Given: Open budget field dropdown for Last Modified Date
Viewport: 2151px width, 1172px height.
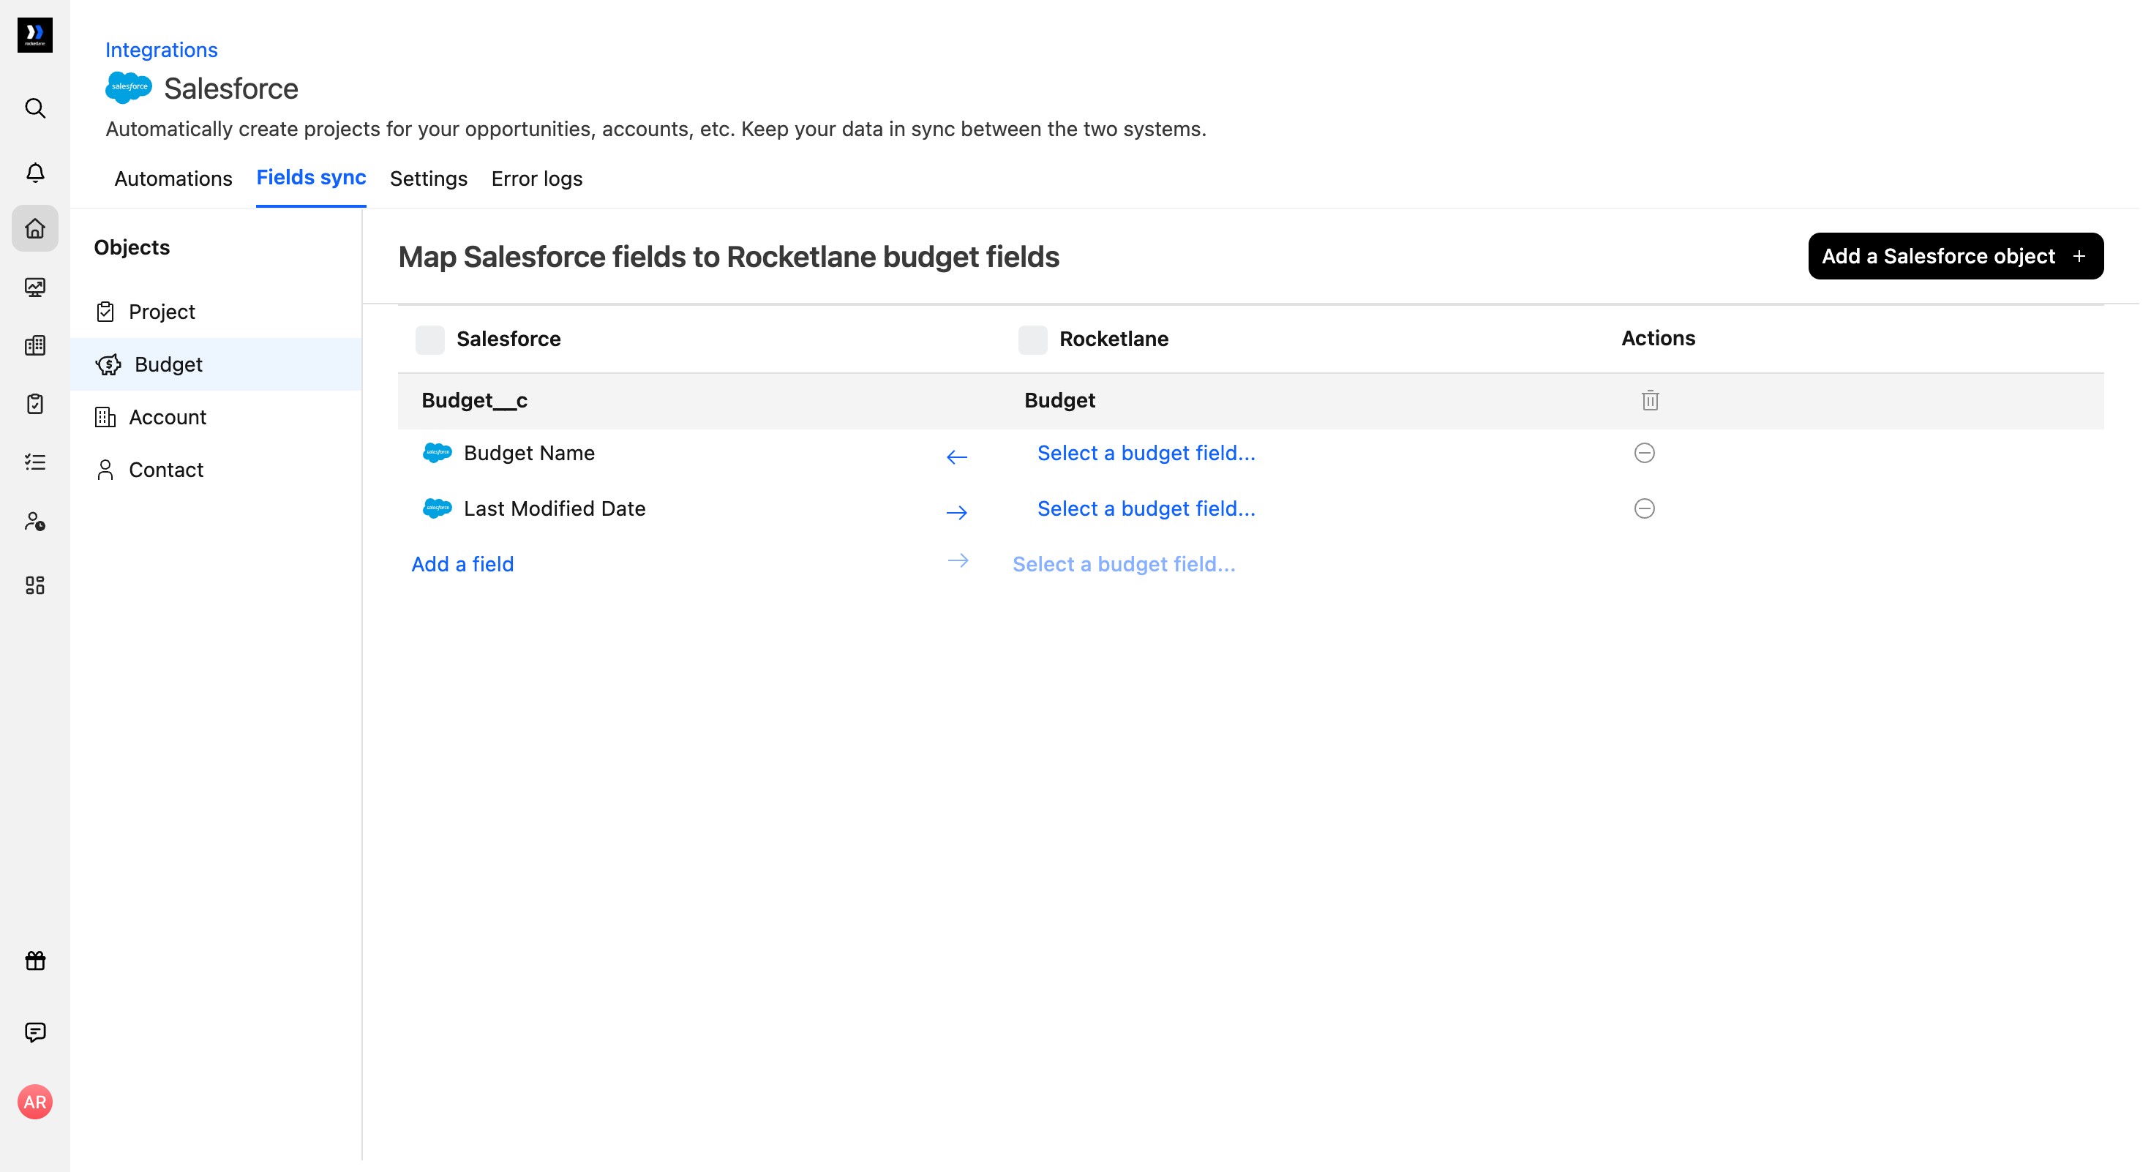Looking at the screenshot, I should coord(1146,508).
